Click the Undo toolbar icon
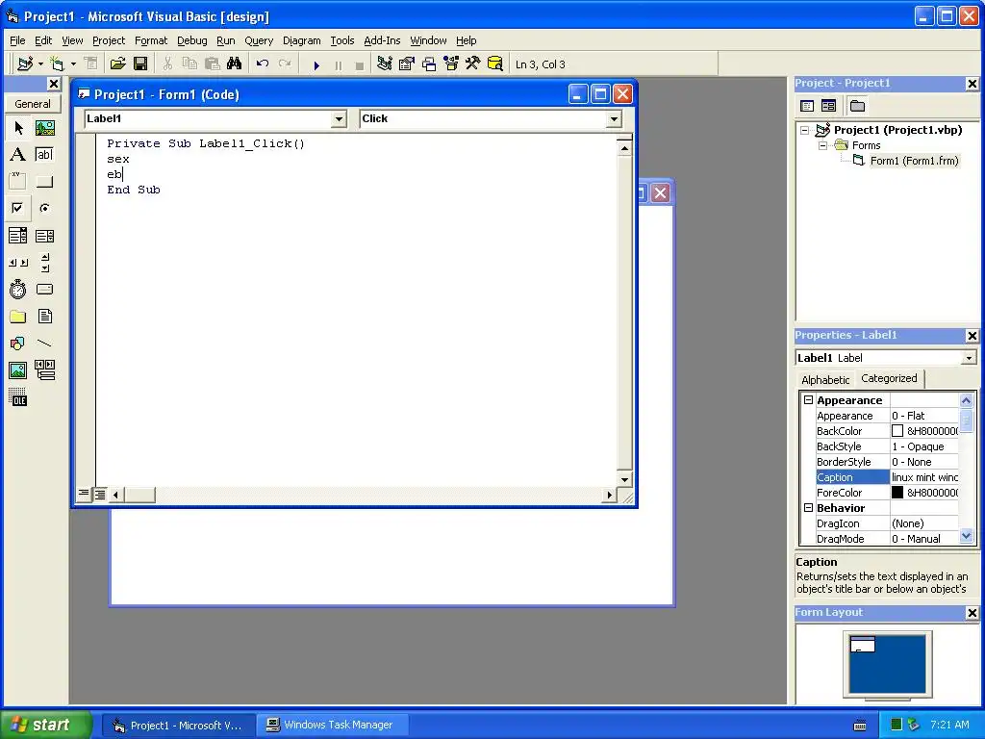The height and width of the screenshot is (739, 985). point(263,64)
